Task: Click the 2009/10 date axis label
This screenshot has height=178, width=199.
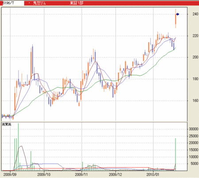Action: [44, 174]
